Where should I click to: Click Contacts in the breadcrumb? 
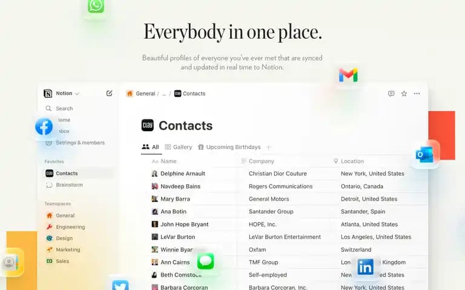tap(194, 94)
